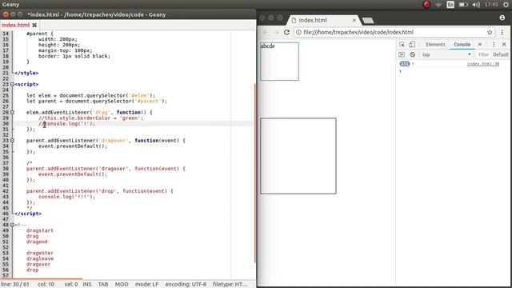Open the index.html:30 source link in console

[483, 64]
